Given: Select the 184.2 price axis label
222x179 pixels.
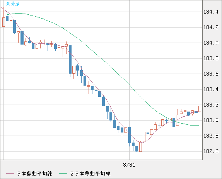Looking at the screenshot, I should [211, 27].
